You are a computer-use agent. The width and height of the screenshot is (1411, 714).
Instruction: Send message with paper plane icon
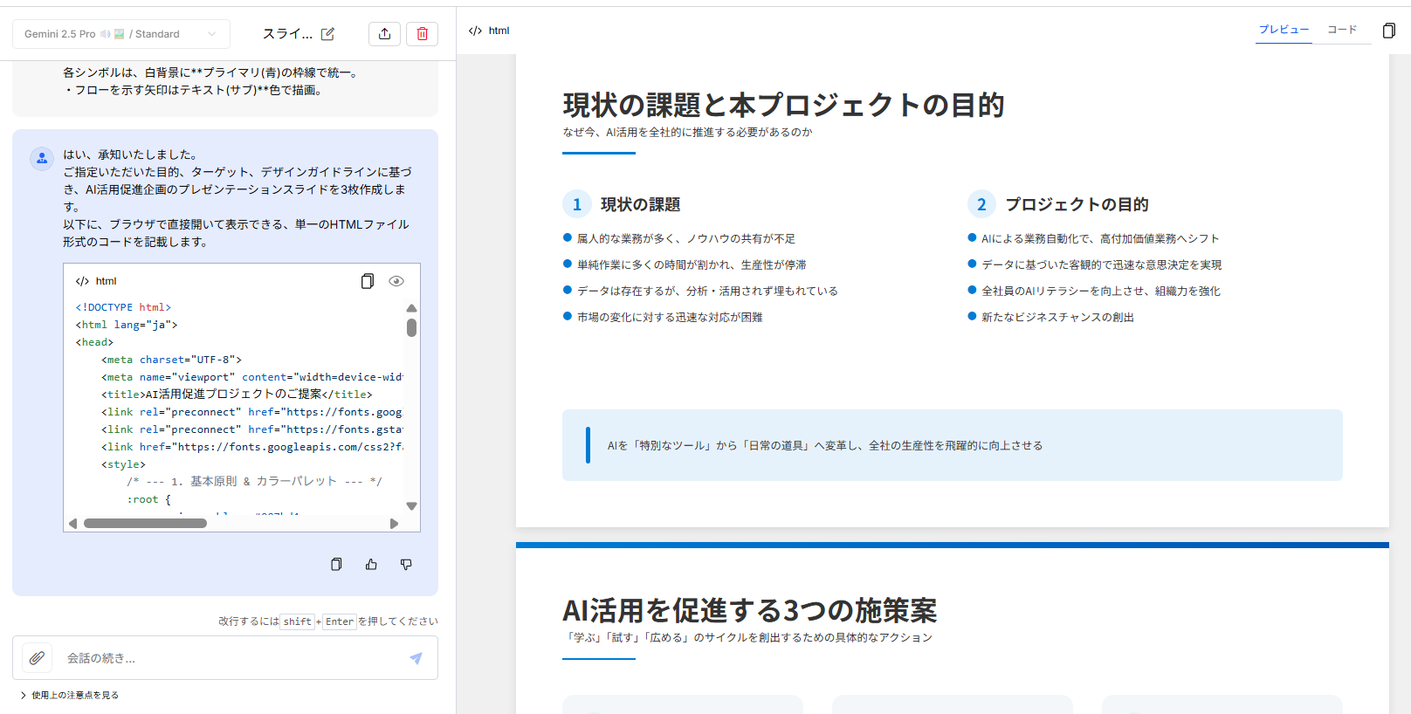(416, 658)
